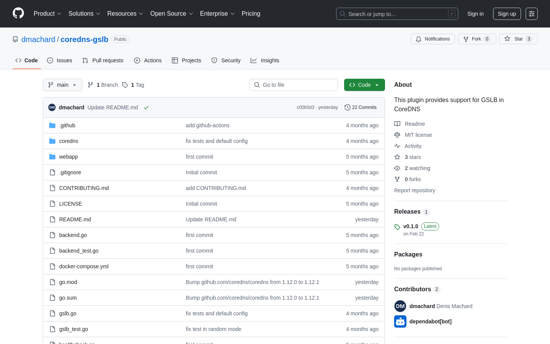Click the star icon in About sidebar
The width and height of the screenshot is (550, 344).
pyautogui.click(x=397, y=157)
